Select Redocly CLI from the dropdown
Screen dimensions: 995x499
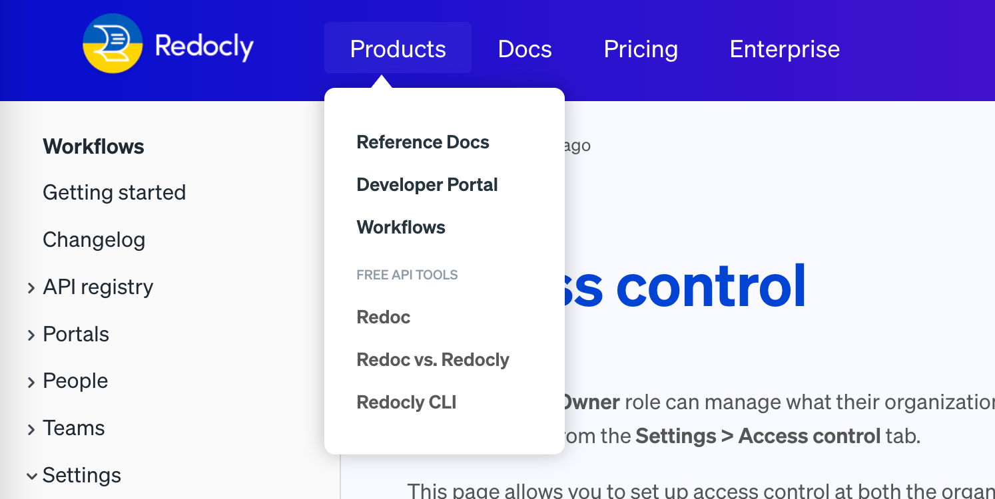click(x=406, y=402)
